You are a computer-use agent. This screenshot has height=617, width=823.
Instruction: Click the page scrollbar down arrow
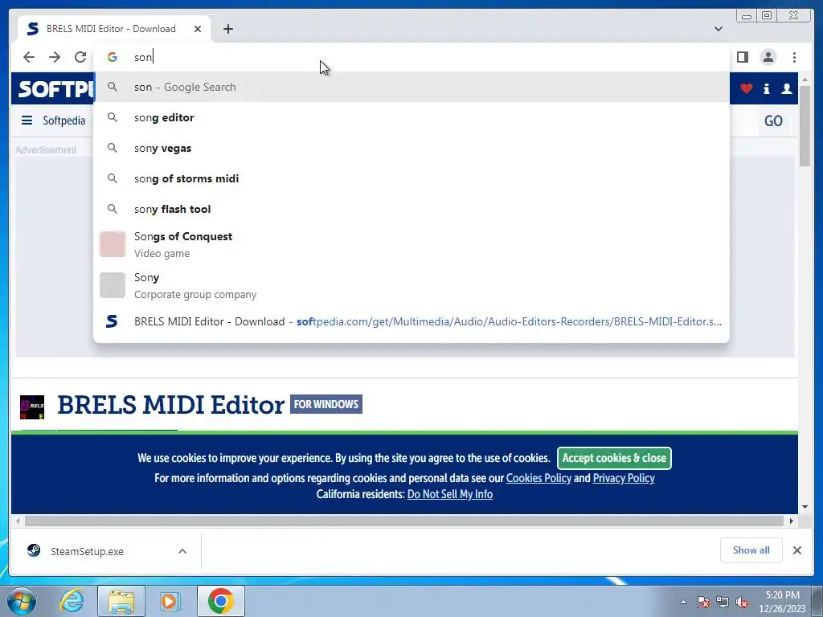click(805, 507)
